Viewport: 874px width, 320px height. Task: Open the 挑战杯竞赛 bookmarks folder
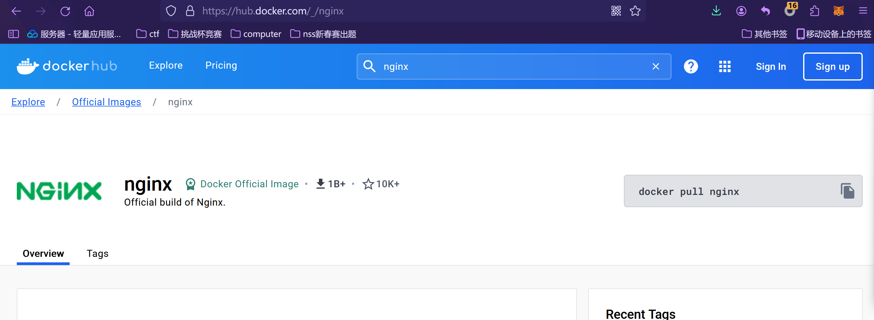pyautogui.click(x=195, y=34)
